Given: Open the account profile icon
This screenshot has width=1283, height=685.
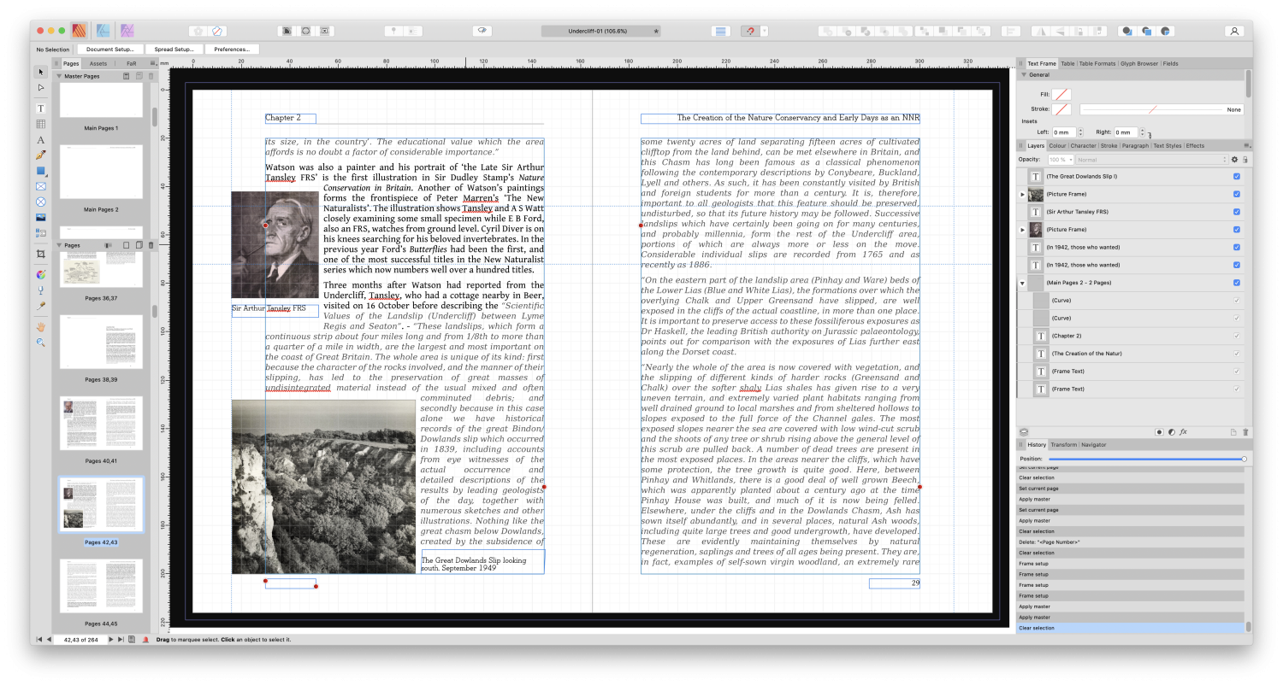Looking at the screenshot, I should pyautogui.click(x=1234, y=31).
